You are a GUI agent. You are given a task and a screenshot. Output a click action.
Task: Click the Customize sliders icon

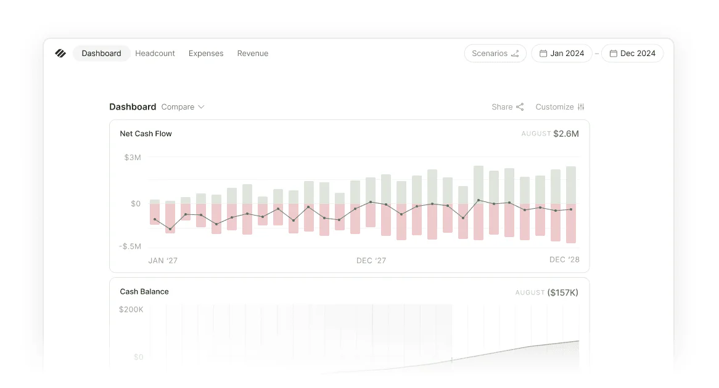pyautogui.click(x=581, y=107)
